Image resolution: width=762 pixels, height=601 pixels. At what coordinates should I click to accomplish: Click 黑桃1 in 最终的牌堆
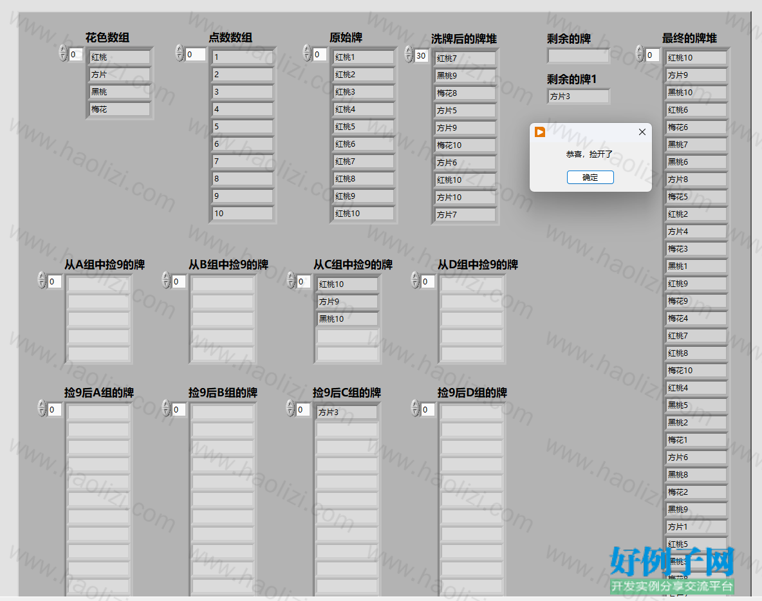pos(696,266)
